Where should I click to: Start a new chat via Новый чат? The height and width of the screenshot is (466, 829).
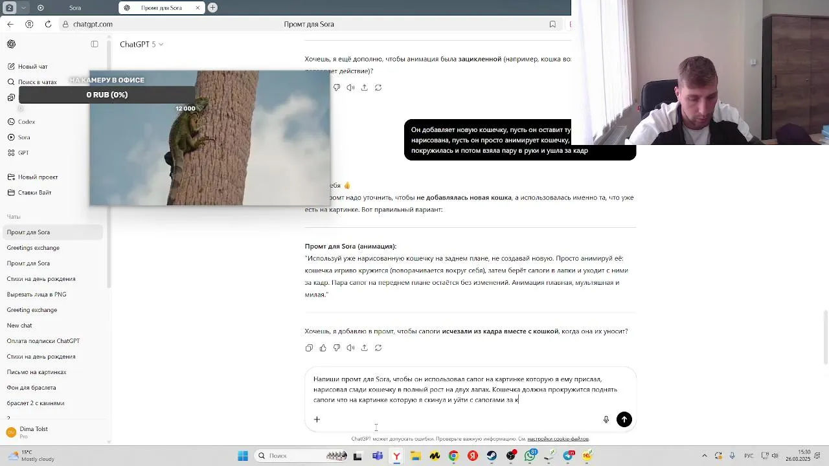[32, 67]
